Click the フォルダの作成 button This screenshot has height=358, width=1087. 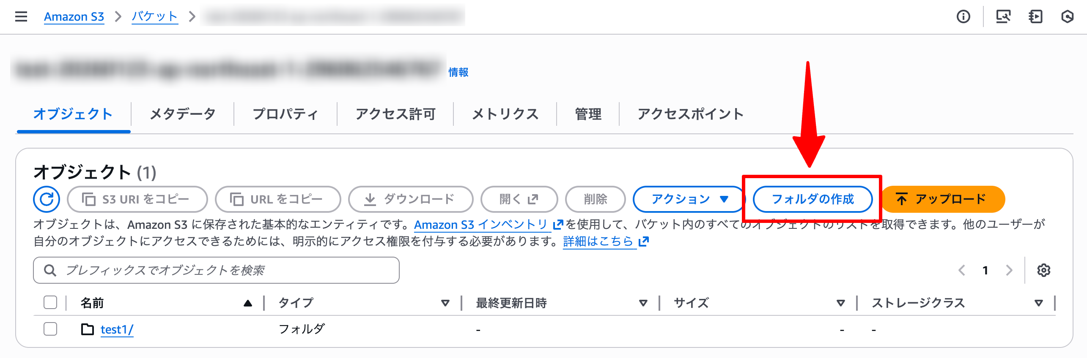(813, 199)
